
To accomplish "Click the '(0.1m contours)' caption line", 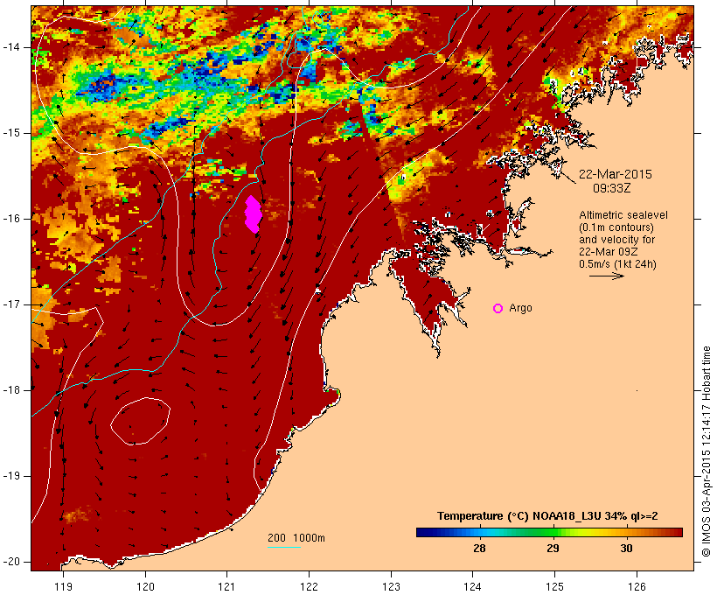I will pyautogui.click(x=616, y=227).
